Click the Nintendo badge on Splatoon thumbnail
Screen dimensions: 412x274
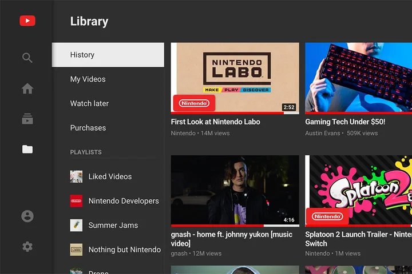327,216
